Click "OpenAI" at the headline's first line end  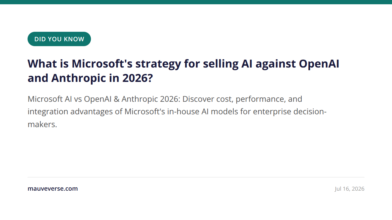tap(319, 64)
